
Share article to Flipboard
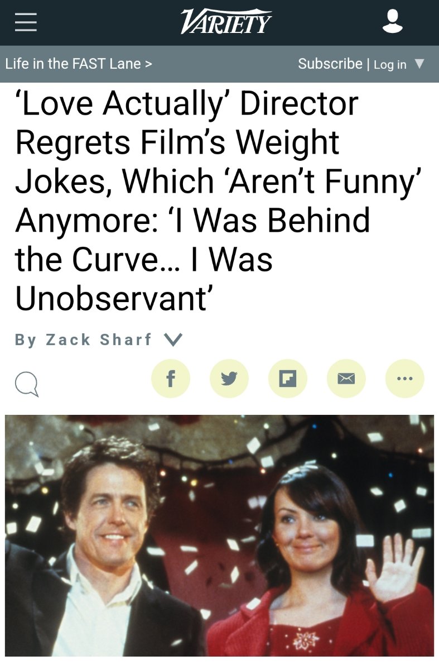point(288,379)
